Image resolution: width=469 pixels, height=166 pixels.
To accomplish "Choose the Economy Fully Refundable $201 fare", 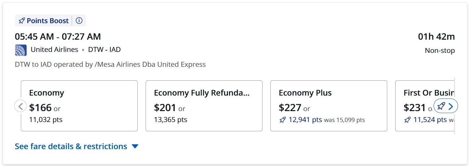I will point(204,106).
